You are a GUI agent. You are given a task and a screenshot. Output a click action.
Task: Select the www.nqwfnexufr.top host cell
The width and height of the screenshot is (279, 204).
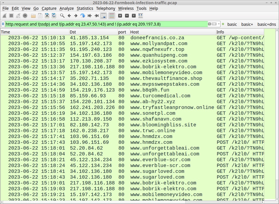157,49
